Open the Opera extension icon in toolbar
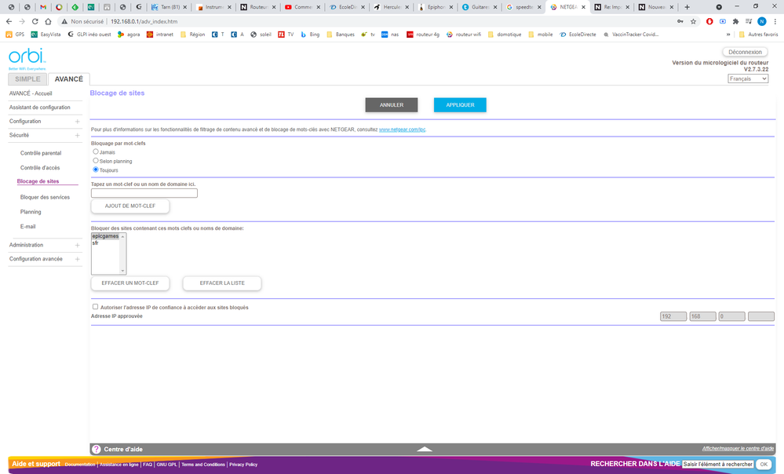784x474 pixels. 709,21
